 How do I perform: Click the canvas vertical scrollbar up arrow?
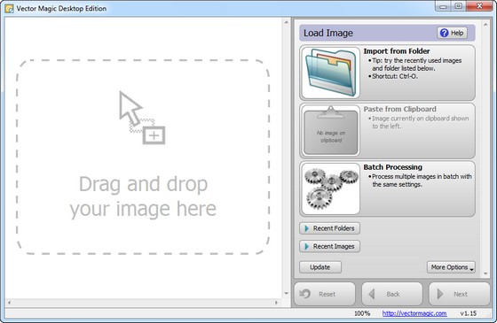click(x=286, y=22)
